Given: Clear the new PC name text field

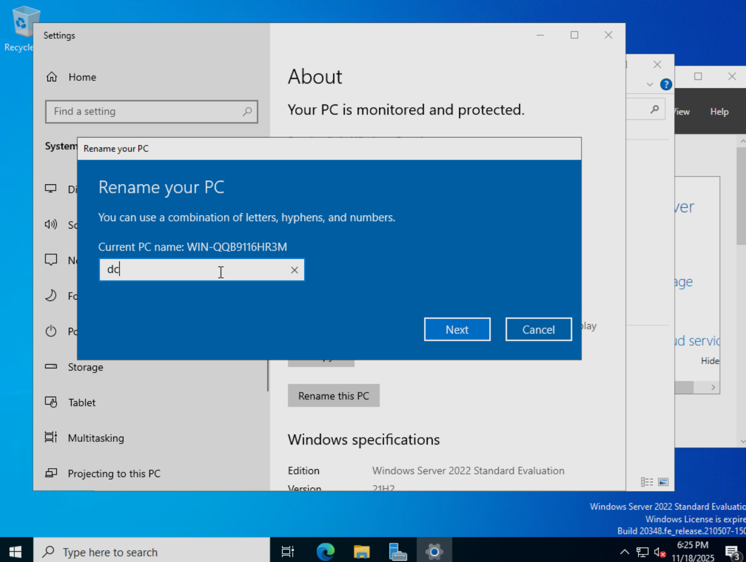Looking at the screenshot, I should 294,270.
